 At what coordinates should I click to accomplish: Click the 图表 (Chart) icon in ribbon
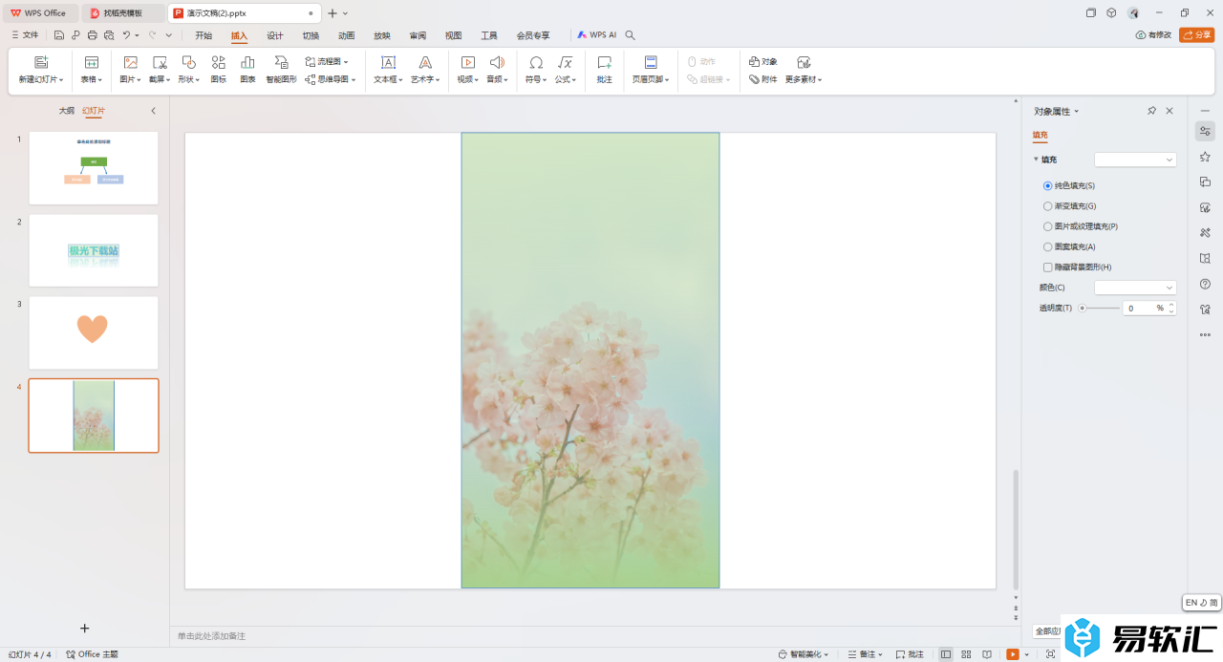247,68
